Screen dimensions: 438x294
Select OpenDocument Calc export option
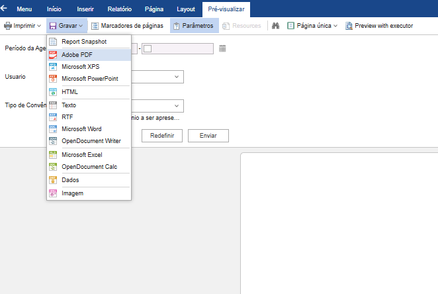(89, 167)
